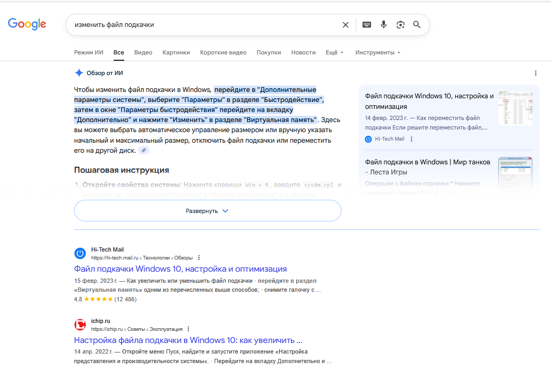Screen dimensions: 551x371
Task: Click the Google logo
Action: (27, 24)
